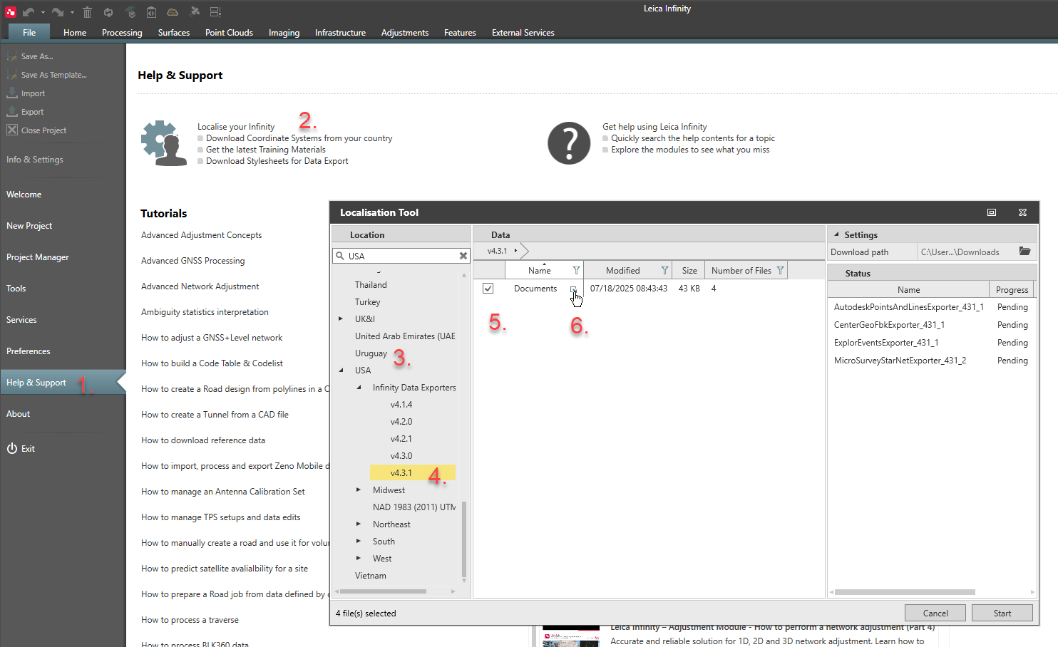Collapse the USA tree node

click(x=341, y=371)
